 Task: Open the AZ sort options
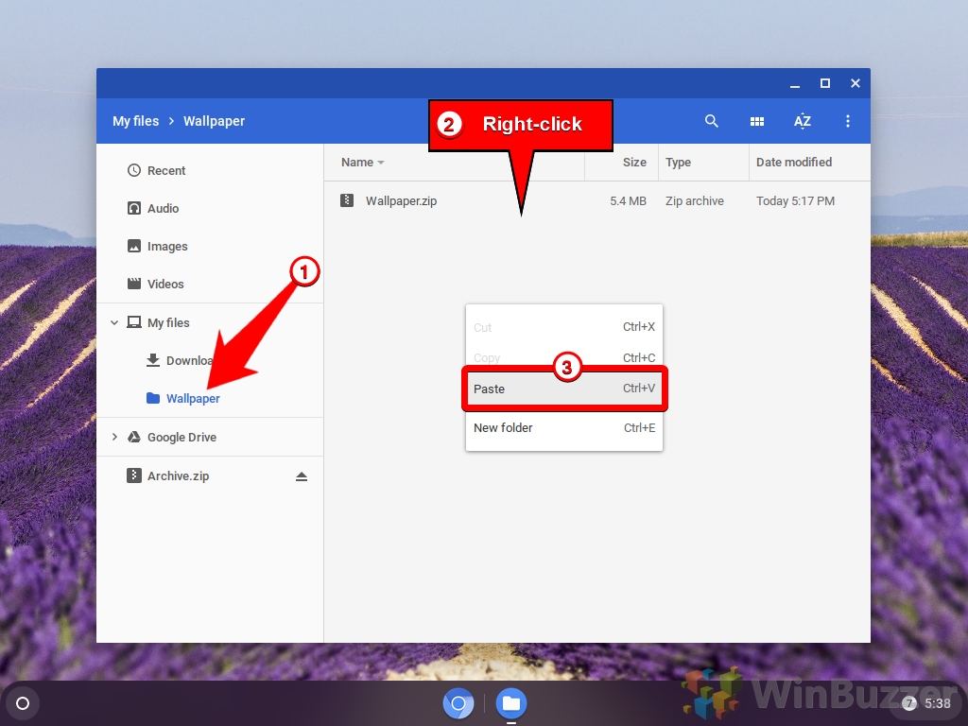tap(802, 121)
